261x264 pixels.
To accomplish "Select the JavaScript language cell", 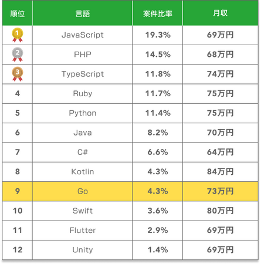I will [83, 35].
